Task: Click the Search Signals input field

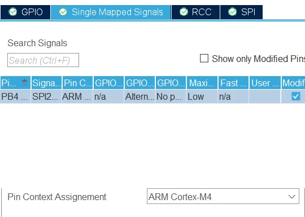Action: 43,60
